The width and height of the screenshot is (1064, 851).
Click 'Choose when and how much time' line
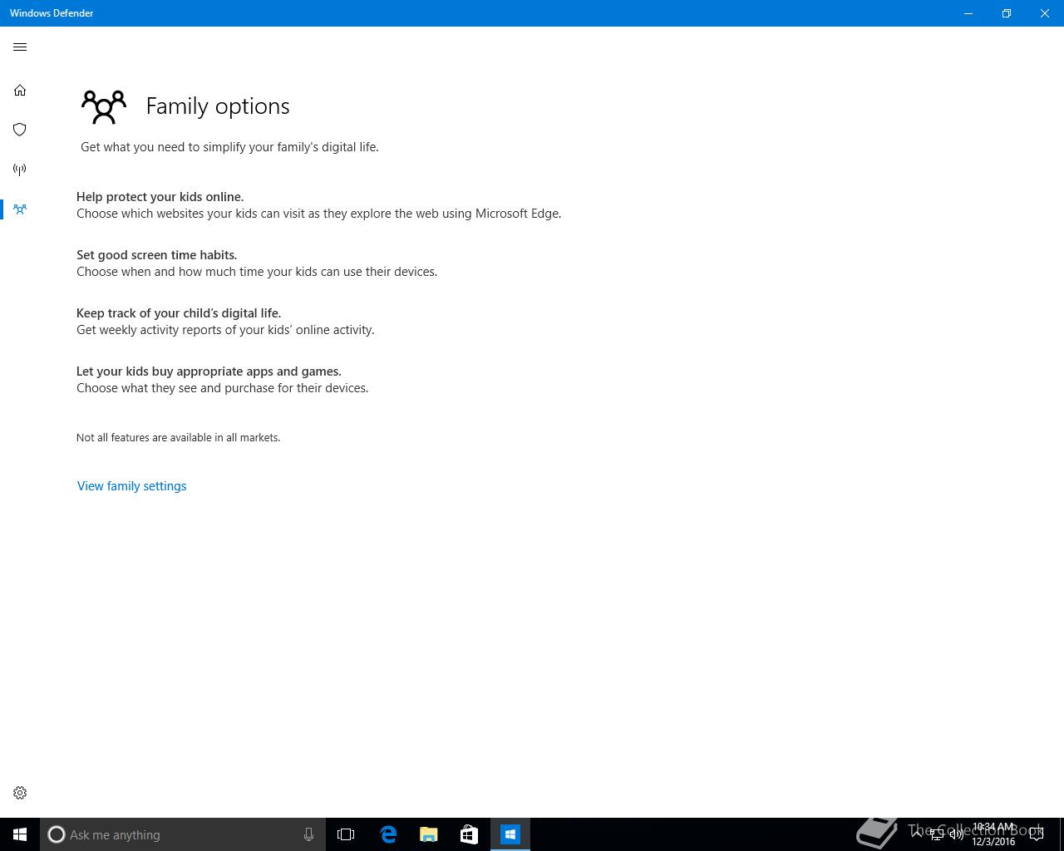256,272
